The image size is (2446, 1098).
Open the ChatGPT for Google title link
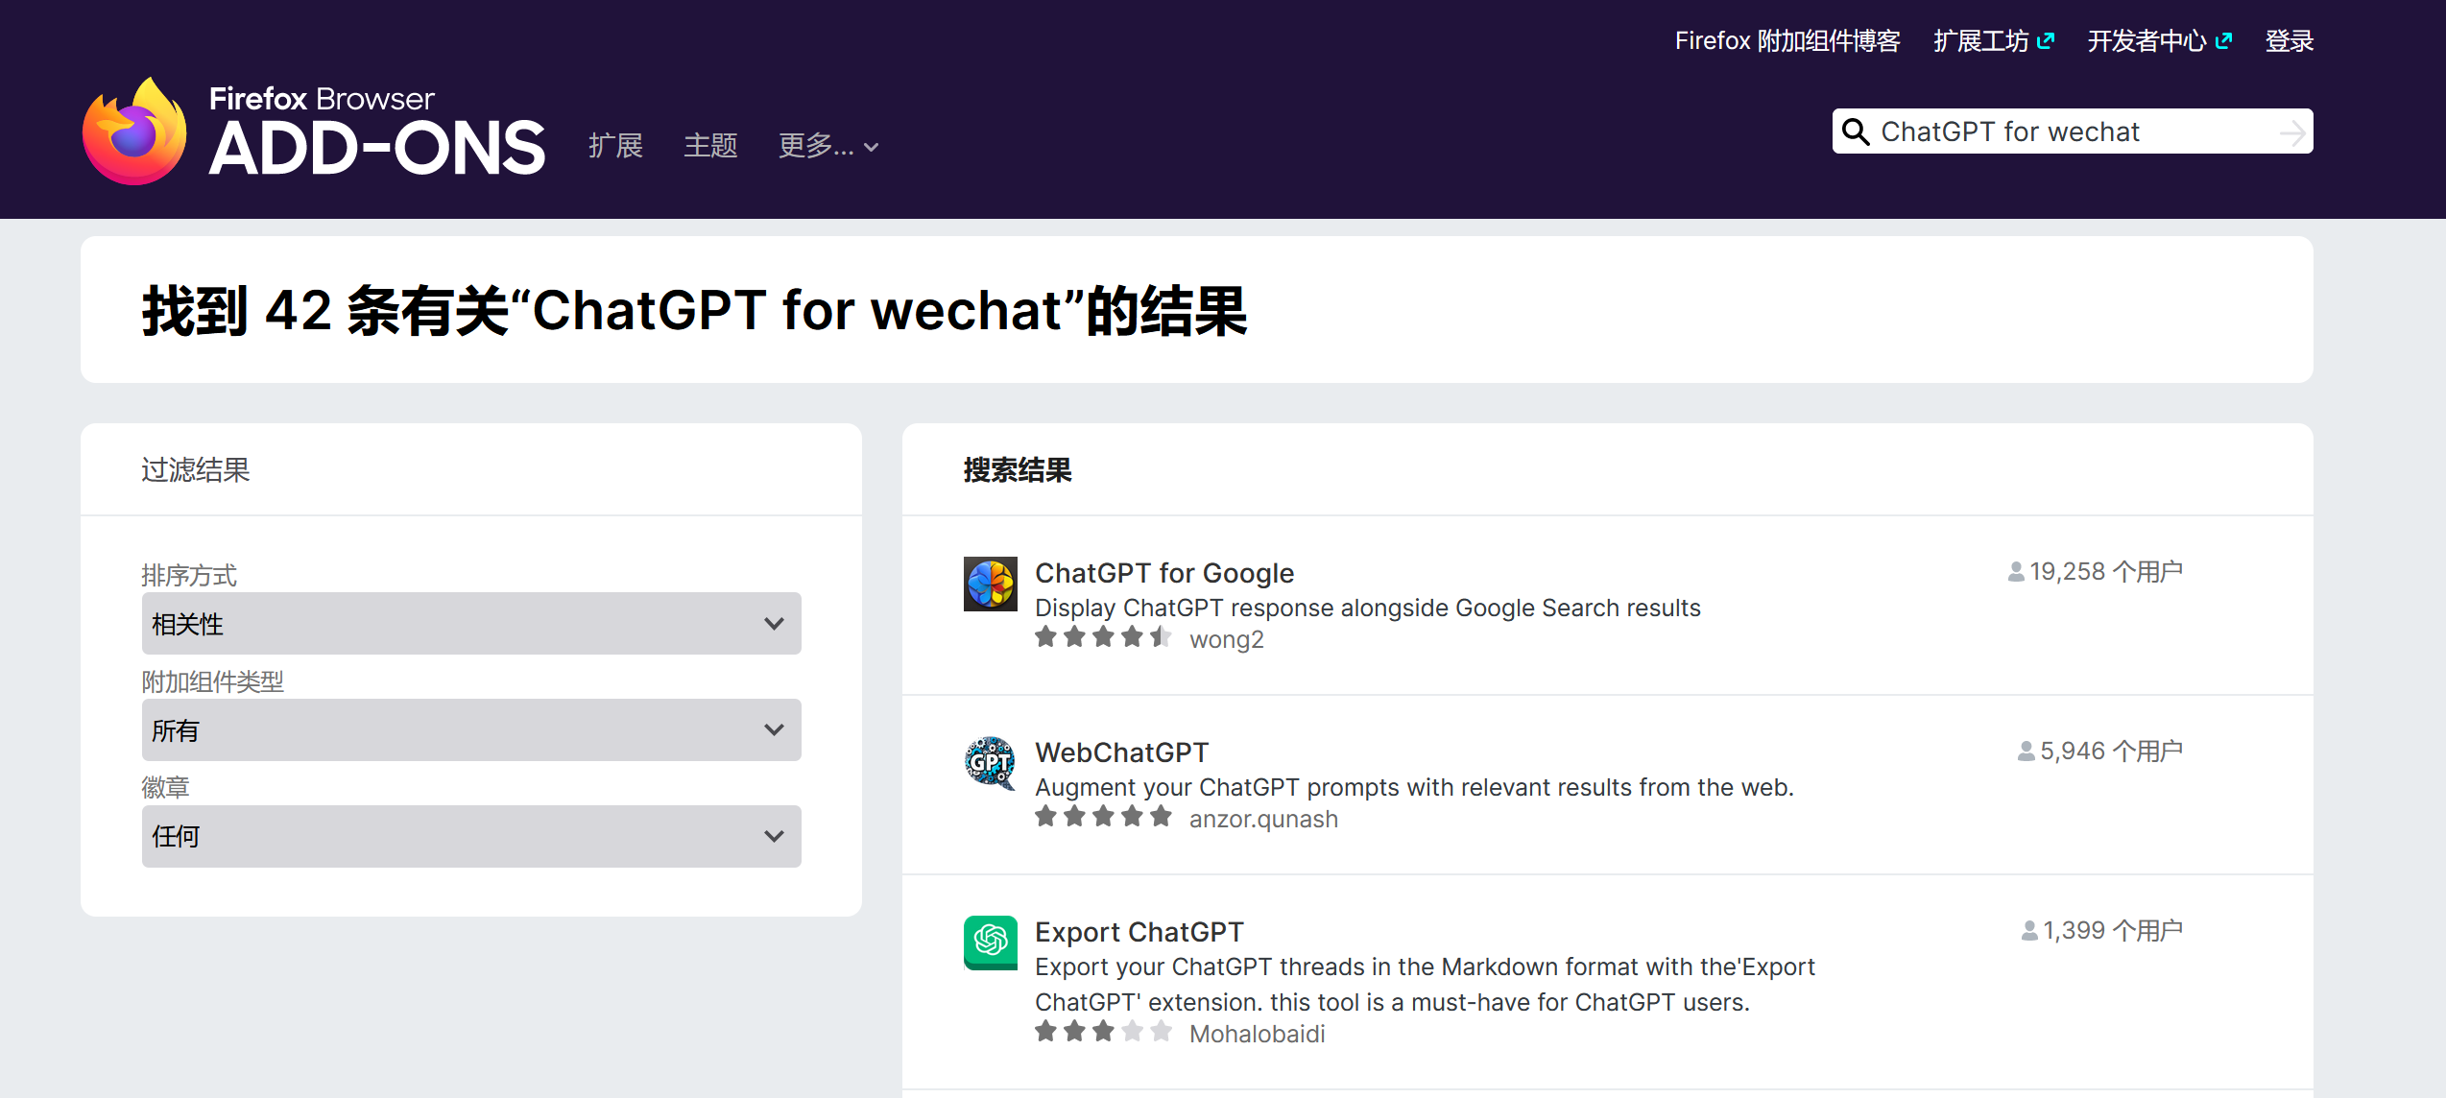tap(1163, 573)
